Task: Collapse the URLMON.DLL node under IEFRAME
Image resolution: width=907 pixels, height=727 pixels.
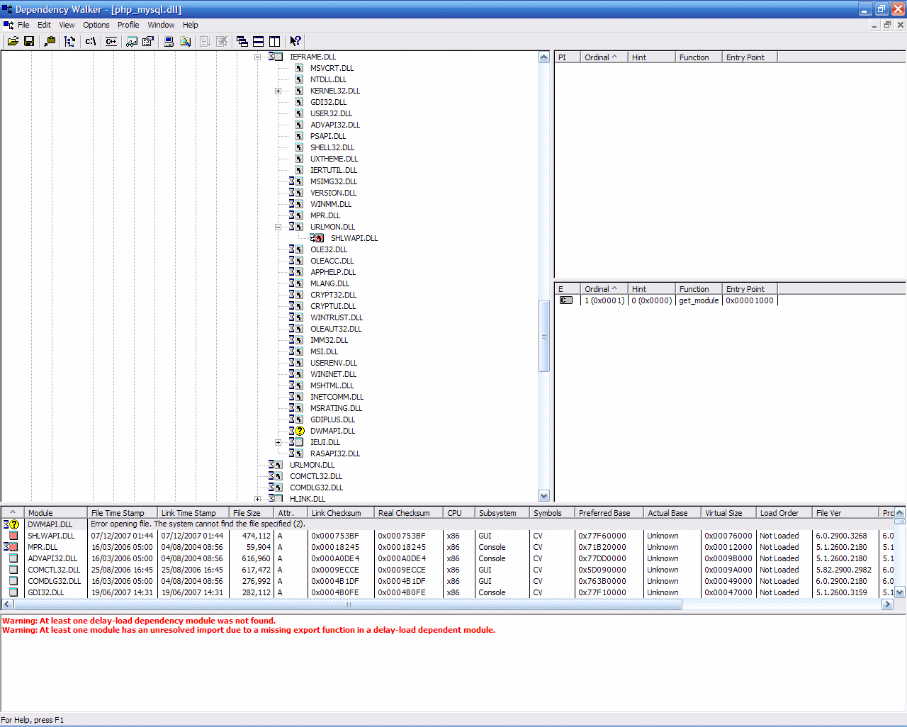Action: [x=278, y=227]
